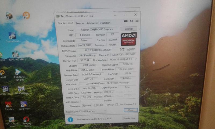Toggle the UEFI checkbox
The image size is (215, 129).
tap(128, 49)
